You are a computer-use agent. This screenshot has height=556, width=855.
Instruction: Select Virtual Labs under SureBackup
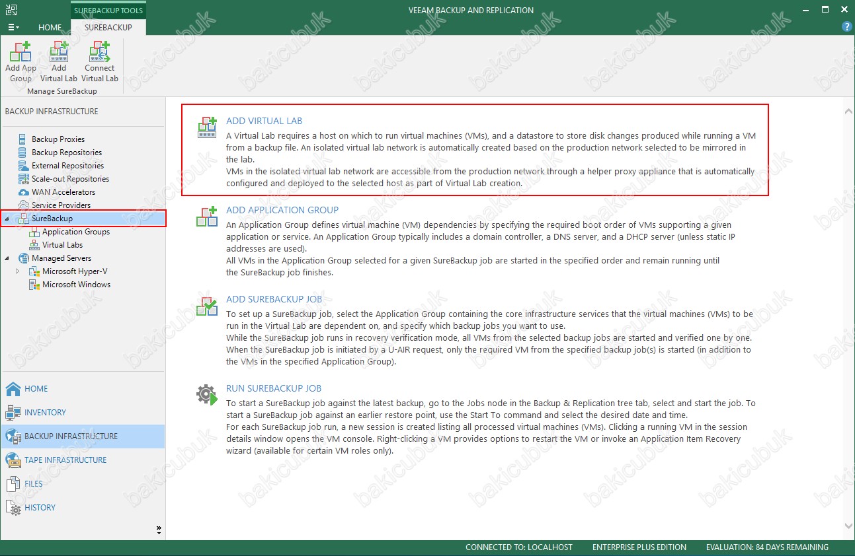[63, 245]
